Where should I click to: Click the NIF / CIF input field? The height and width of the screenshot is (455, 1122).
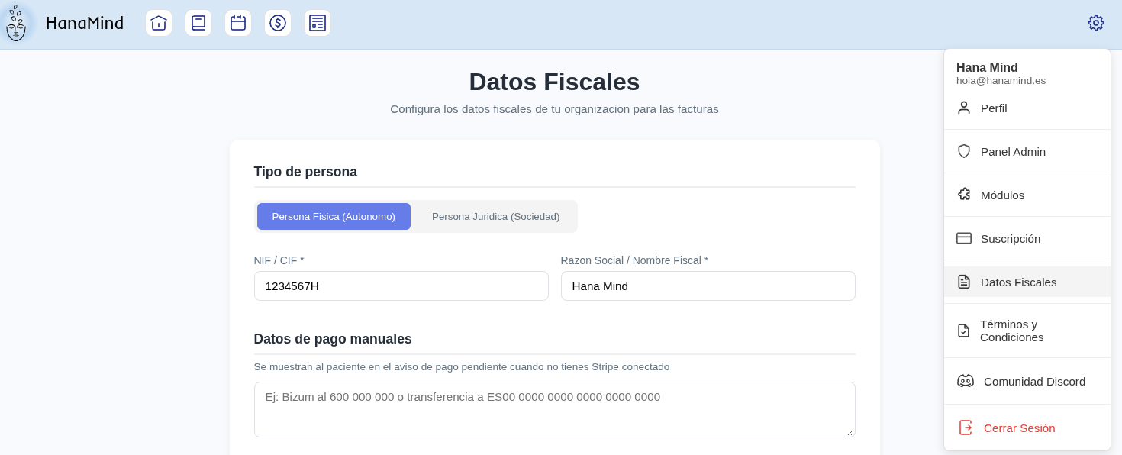point(401,286)
